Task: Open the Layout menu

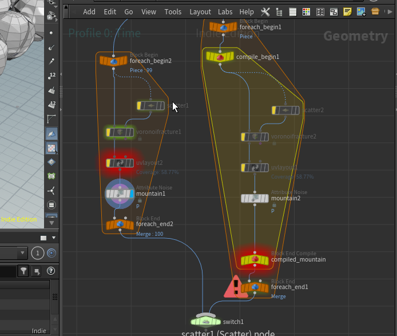Action: point(200,11)
